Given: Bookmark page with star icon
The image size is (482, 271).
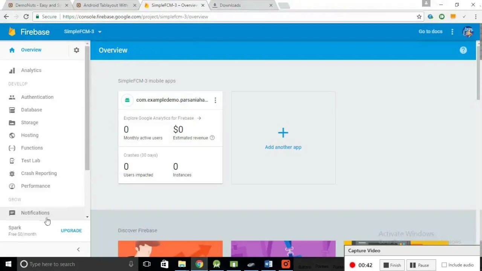Looking at the screenshot, I should click(x=419, y=17).
